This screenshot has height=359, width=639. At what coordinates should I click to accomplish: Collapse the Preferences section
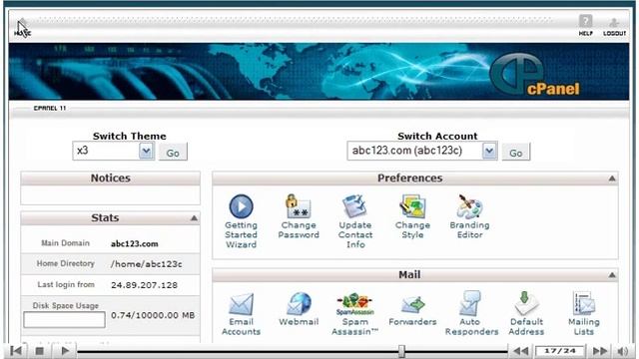pyautogui.click(x=612, y=179)
